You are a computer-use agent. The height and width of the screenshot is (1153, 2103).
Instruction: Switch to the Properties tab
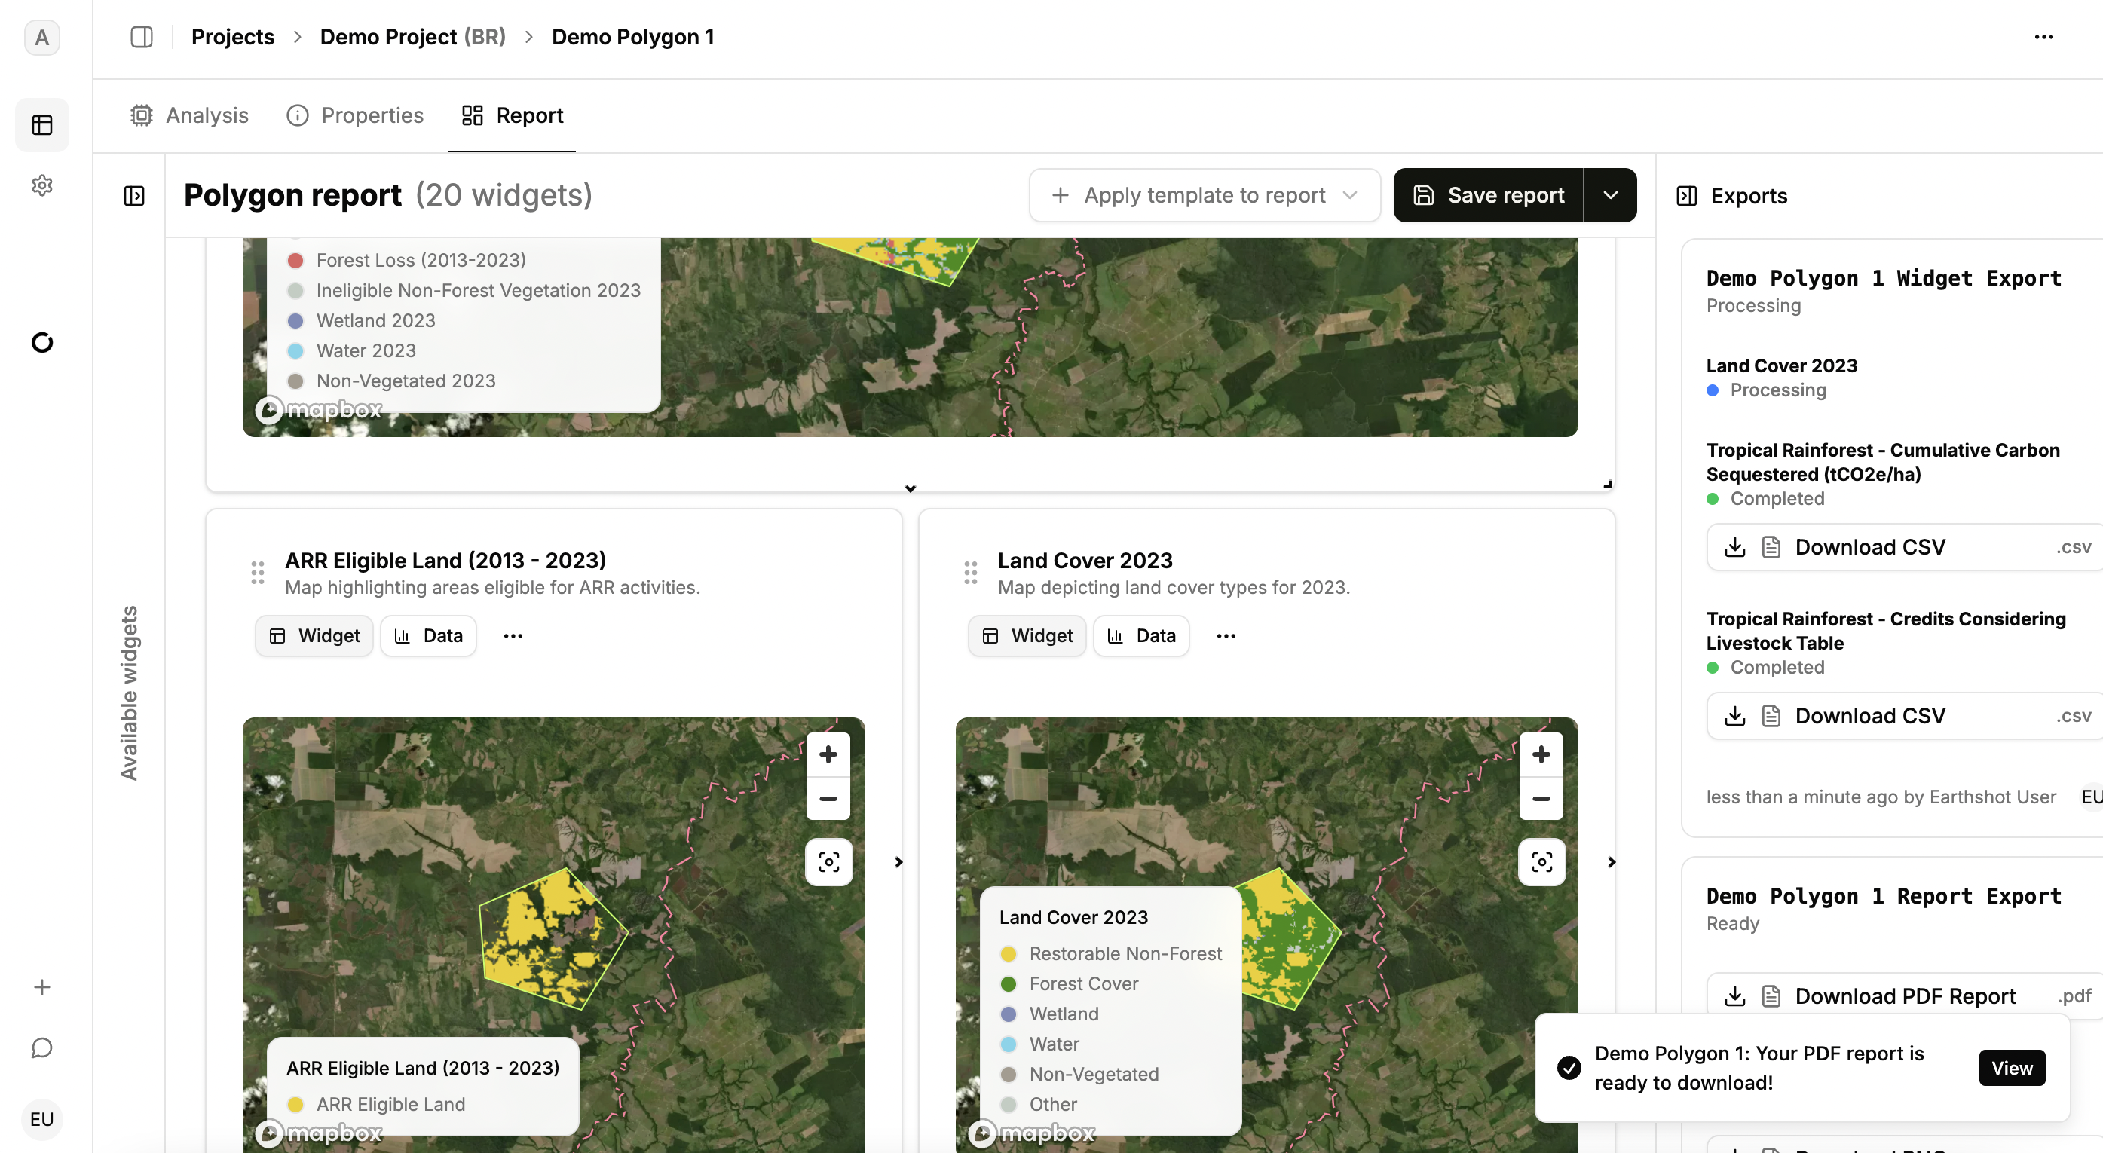(355, 115)
